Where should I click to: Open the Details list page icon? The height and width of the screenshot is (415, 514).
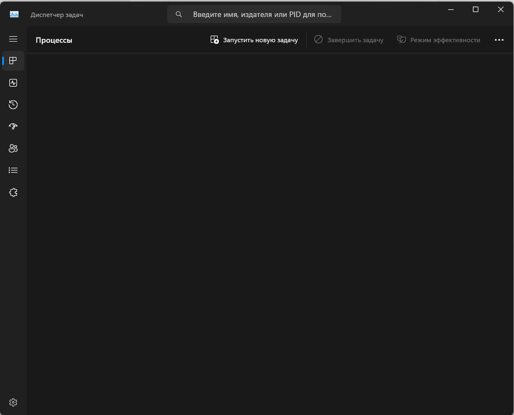click(x=13, y=170)
